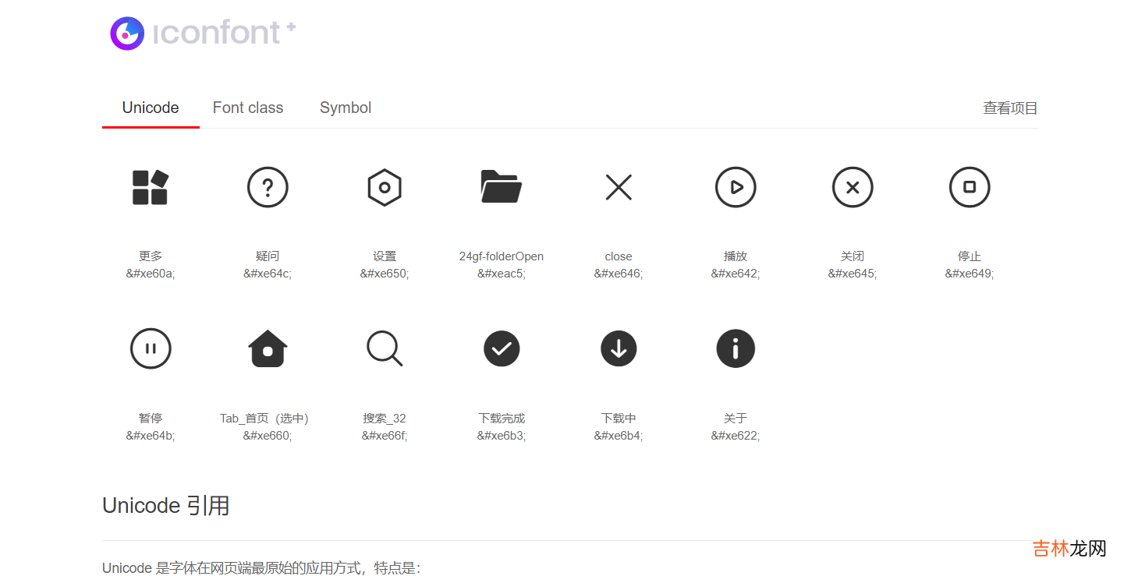Click the 疑问 label text
The height and width of the screenshot is (576, 1138).
[x=268, y=256]
